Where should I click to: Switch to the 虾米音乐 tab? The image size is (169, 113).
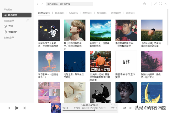pyautogui.click(x=60, y=13)
